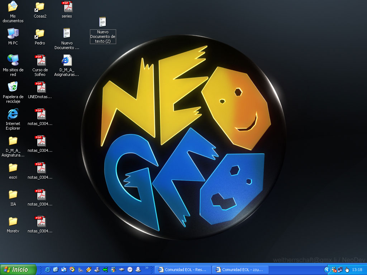Click the hand pointer tray icon
Image resolution: width=367 pixels, height=275 pixels.
347,270
